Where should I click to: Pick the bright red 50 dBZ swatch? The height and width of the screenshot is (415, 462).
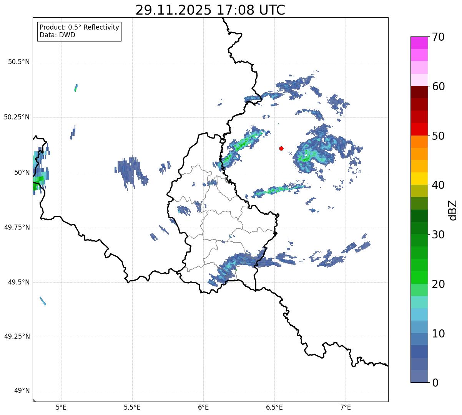[x=419, y=129]
